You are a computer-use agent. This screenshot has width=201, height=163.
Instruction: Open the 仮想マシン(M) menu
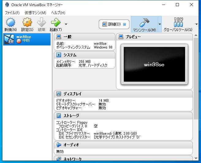[x=35, y=13]
